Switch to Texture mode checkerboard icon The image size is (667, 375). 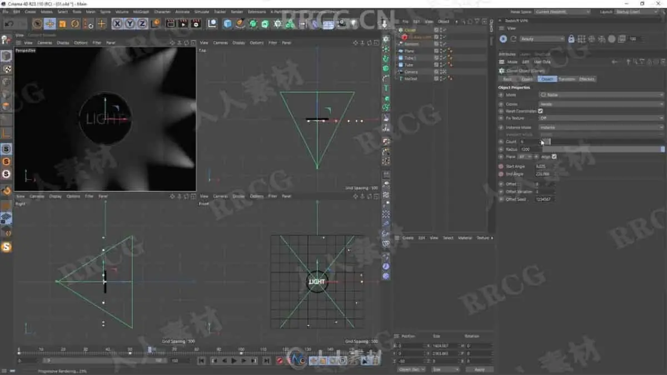click(x=6, y=69)
